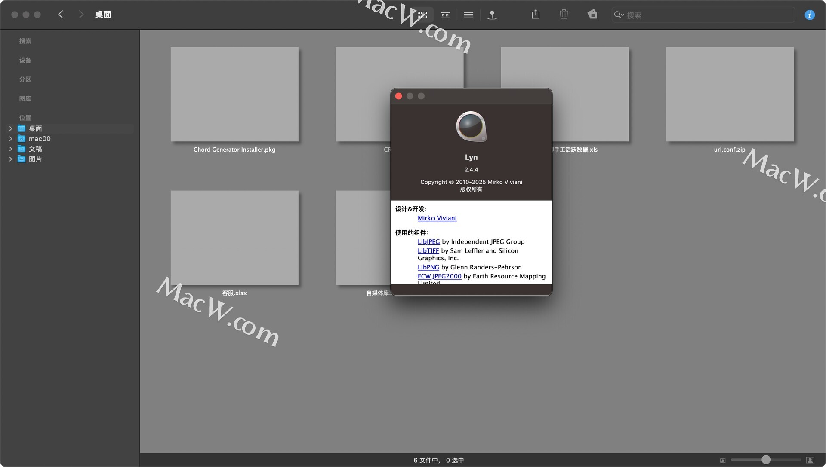
Task: Open the info inspector icon
Action: (810, 15)
